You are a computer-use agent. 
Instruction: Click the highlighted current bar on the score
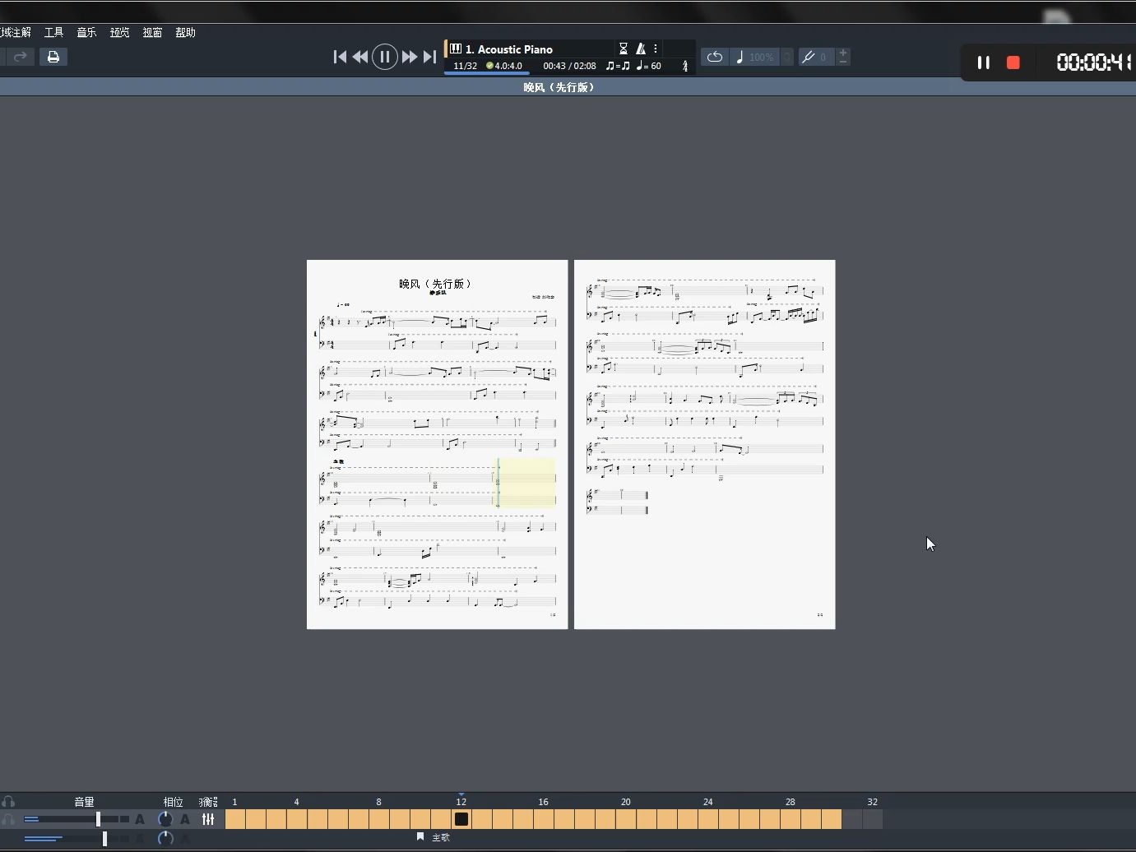coord(525,483)
